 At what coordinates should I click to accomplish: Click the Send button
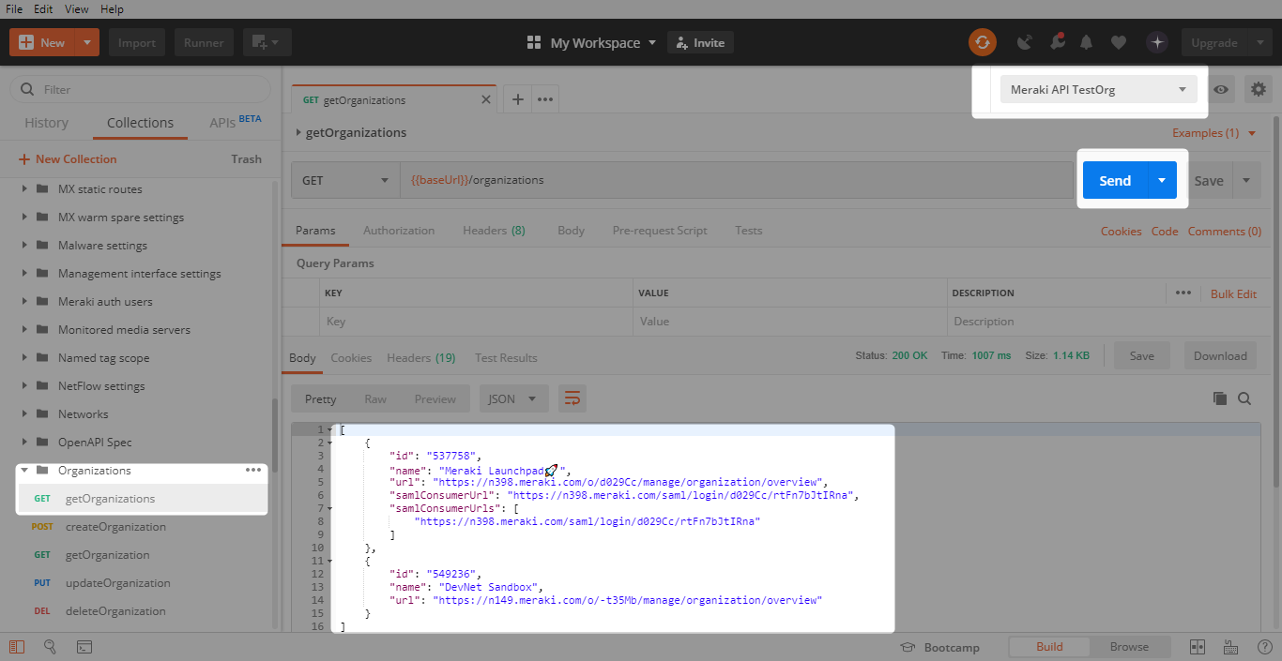[1115, 180]
